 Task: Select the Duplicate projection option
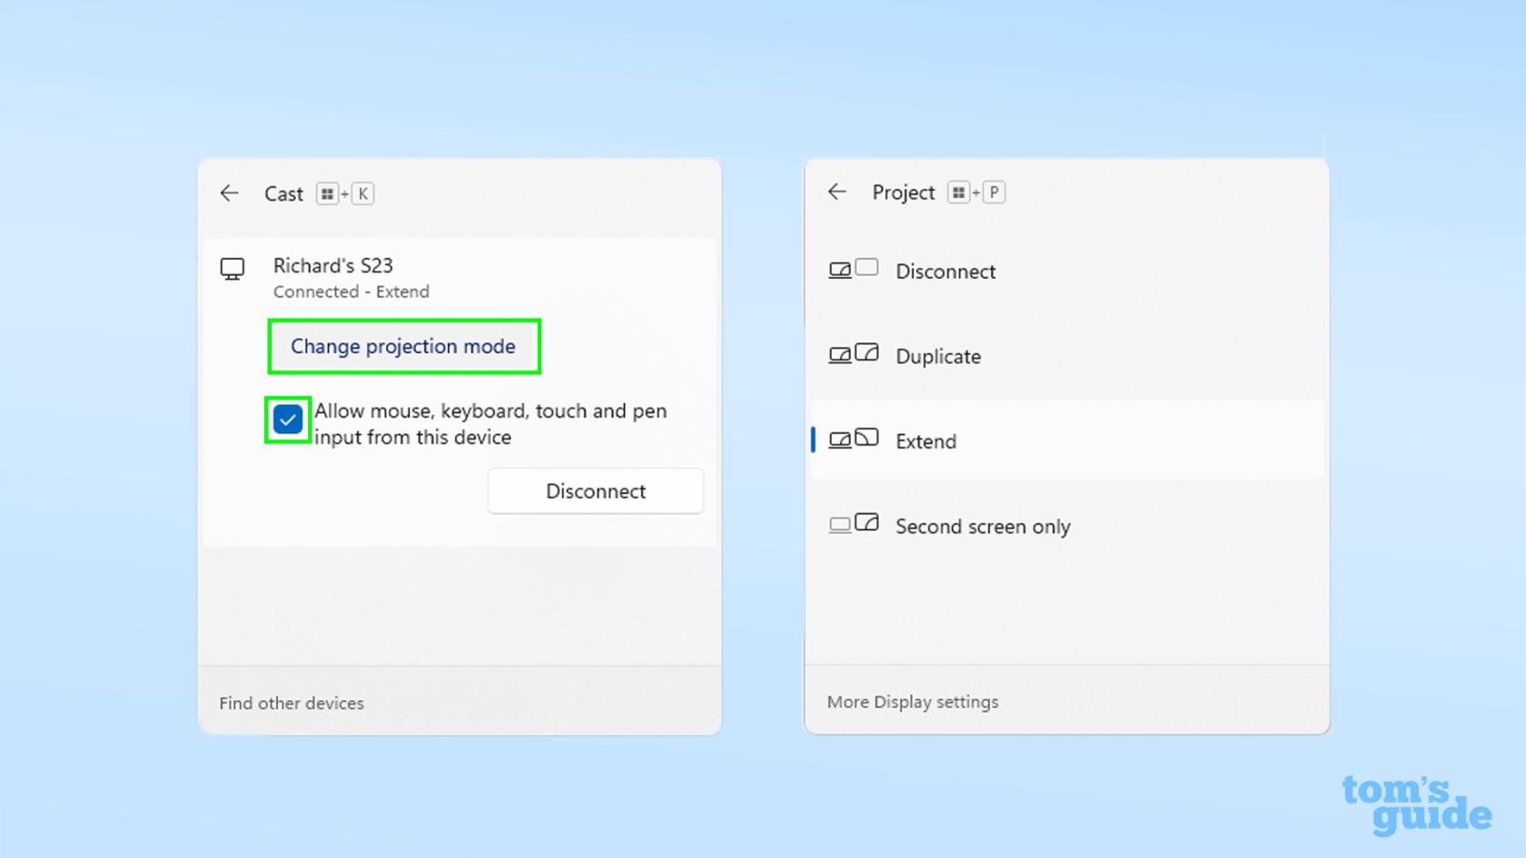[x=1066, y=356]
